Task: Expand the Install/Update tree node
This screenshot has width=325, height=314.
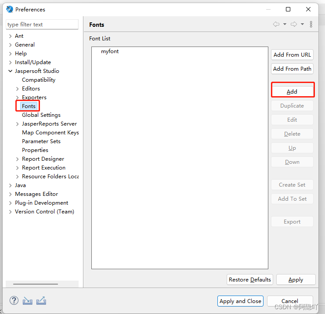Action: tap(11, 62)
